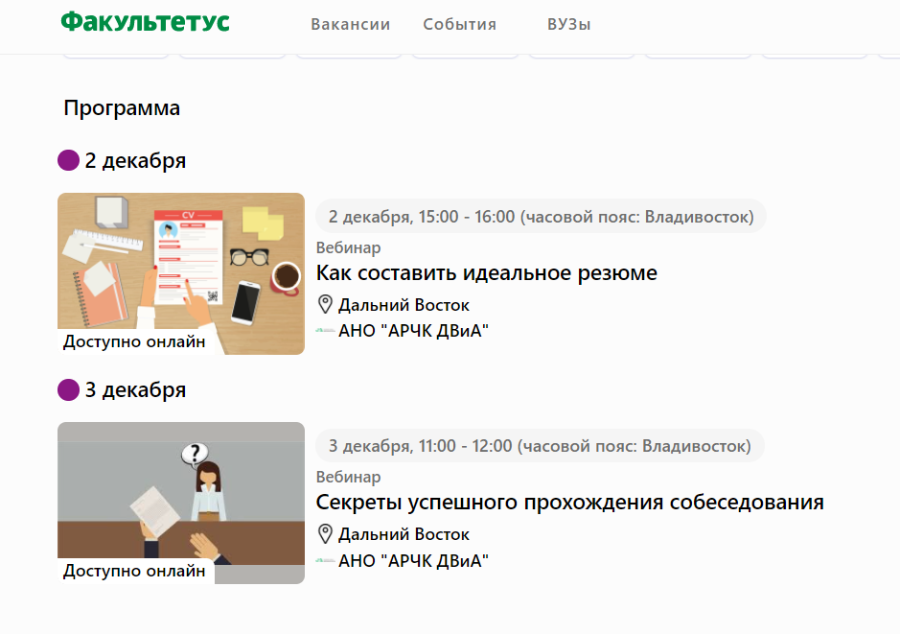Click the 3 декабря 11:00 - 12:00 time badge
The width and height of the screenshot is (900, 634).
pos(540,446)
